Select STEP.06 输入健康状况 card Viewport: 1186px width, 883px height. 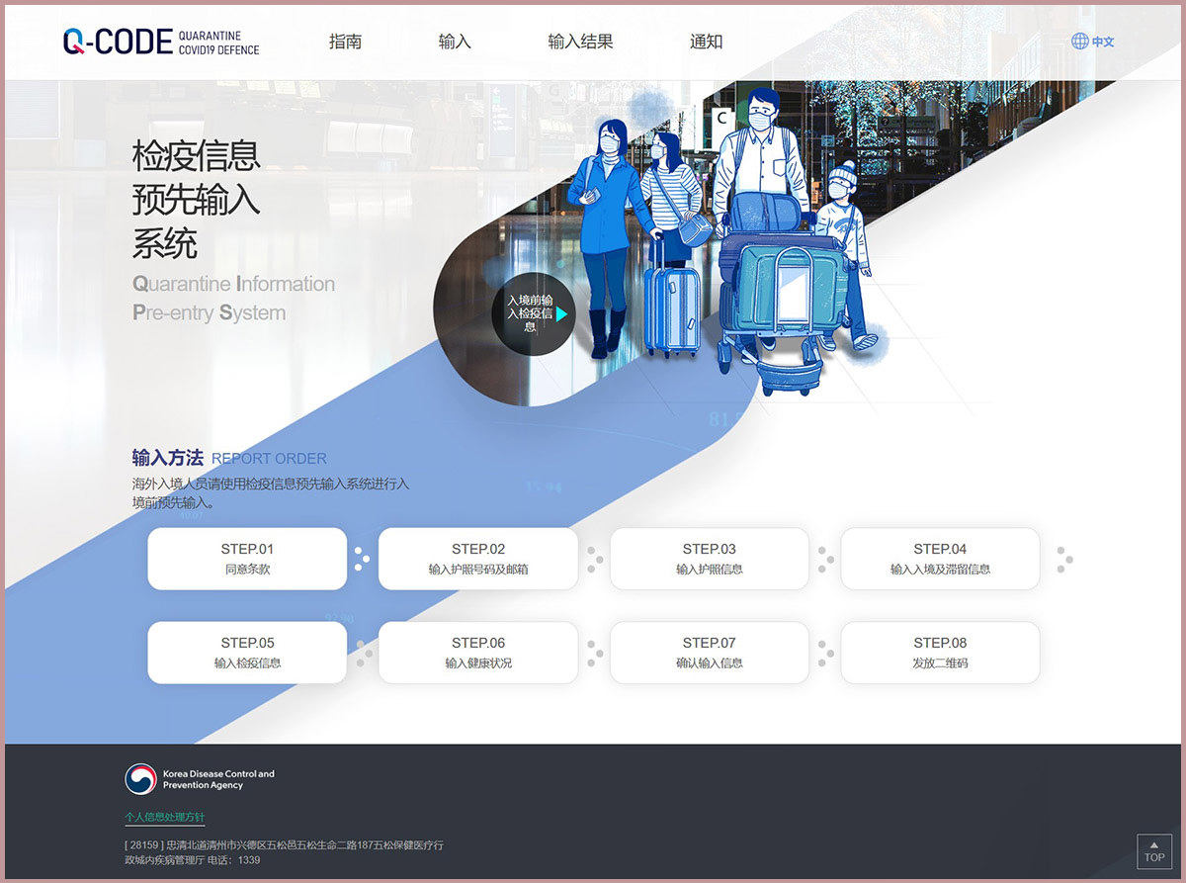click(x=478, y=653)
